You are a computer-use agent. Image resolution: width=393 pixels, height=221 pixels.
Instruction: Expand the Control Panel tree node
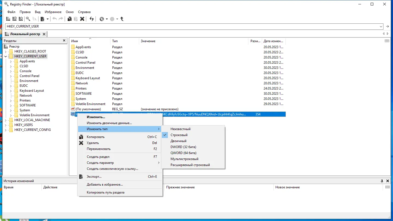click(11, 76)
